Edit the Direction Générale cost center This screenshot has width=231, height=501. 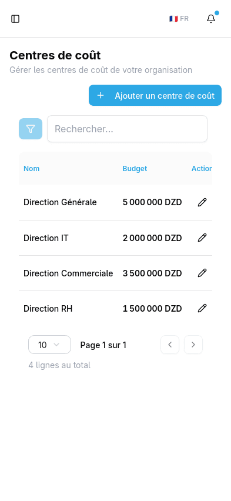[x=202, y=202]
